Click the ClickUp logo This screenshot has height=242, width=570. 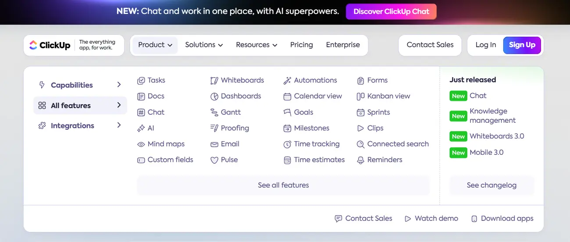pos(50,45)
